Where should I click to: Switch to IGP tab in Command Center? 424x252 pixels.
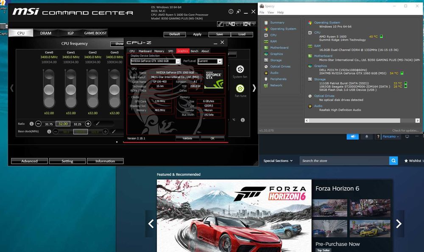(70, 33)
